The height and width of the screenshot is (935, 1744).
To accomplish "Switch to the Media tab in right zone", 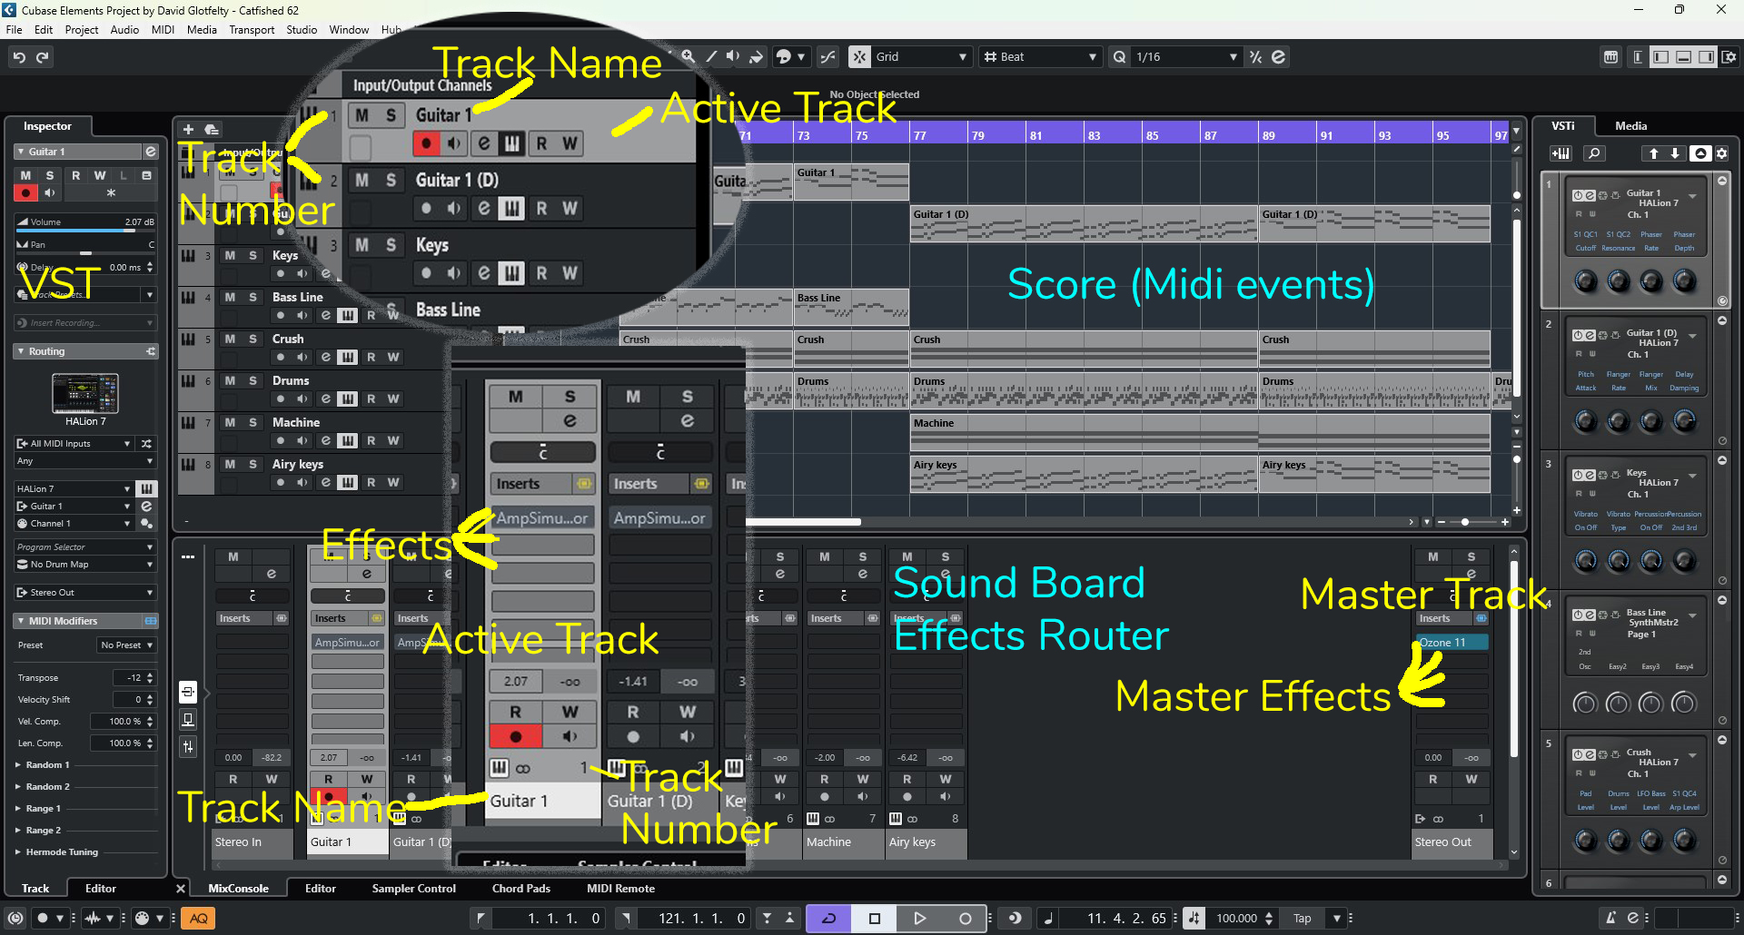I will (x=1630, y=126).
